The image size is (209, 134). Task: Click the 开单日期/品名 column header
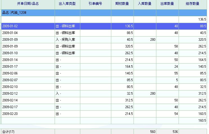28,4
